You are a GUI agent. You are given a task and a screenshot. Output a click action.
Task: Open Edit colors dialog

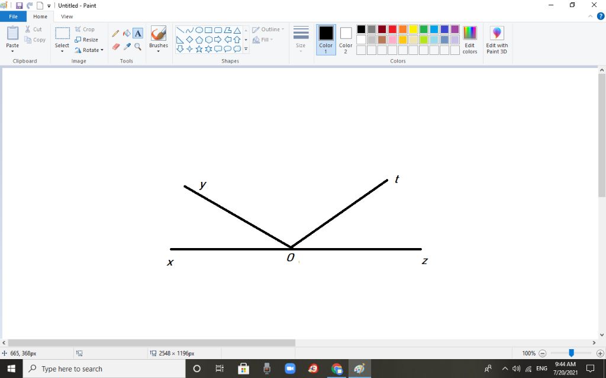tap(469, 40)
